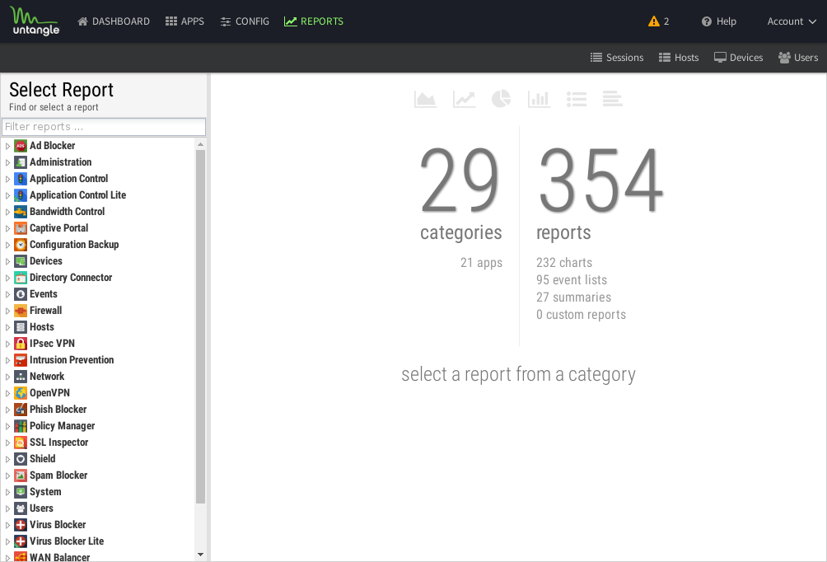
Task: Click the Policy Manager icon
Action: click(x=21, y=426)
